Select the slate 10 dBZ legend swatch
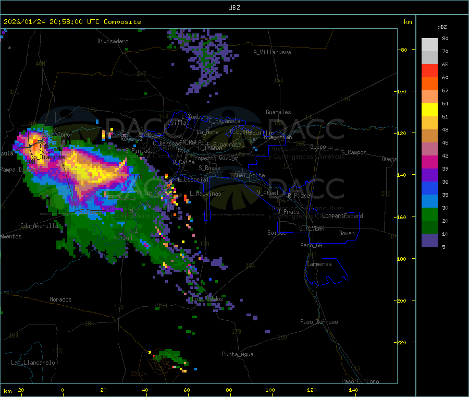Viewport: 469px width, 397px height. 429,240
